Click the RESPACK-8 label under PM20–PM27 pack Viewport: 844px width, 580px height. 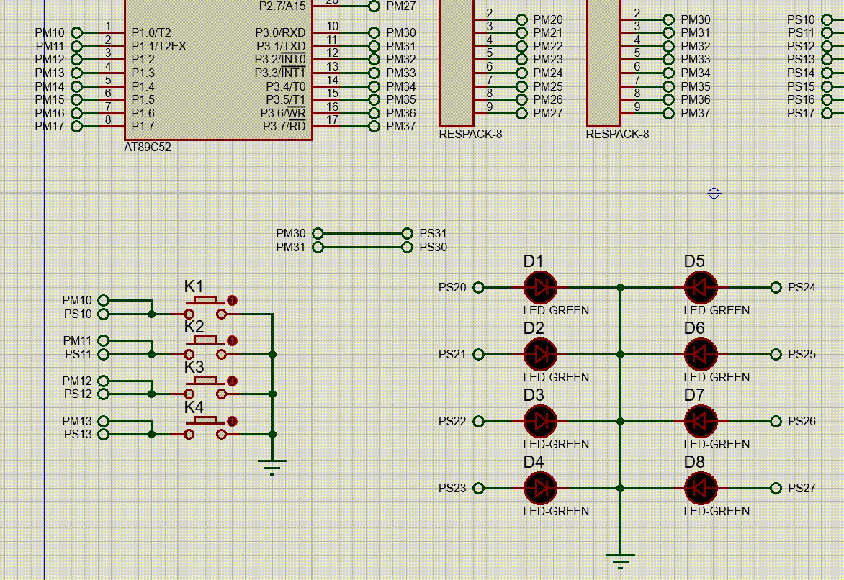point(470,134)
